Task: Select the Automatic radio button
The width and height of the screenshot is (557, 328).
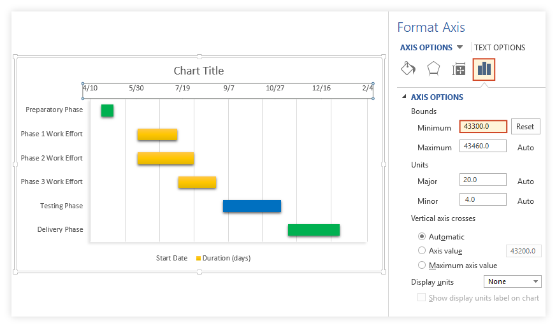Action: point(422,236)
